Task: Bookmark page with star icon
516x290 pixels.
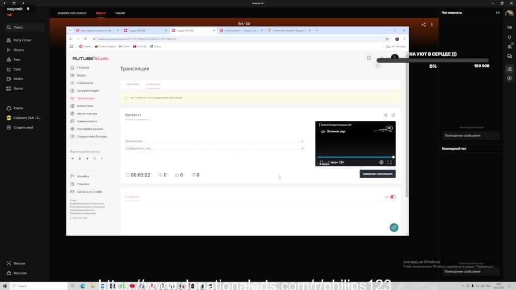Action: click(x=387, y=39)
